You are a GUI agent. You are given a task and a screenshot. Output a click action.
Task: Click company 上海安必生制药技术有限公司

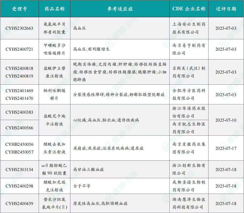click(189, 28)
